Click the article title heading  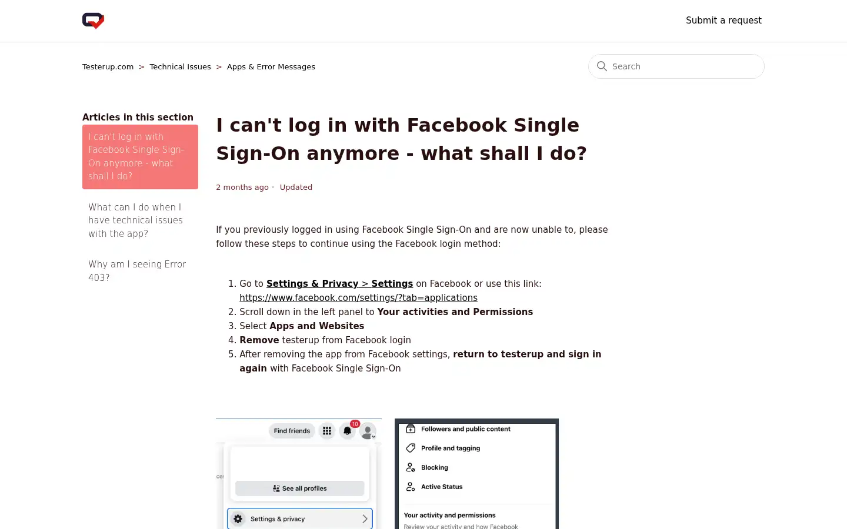tap(401, 139)
